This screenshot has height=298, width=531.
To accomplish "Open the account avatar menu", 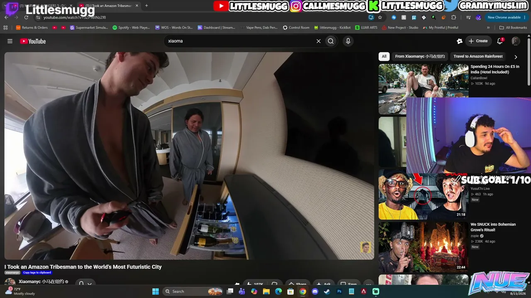I will point(516,41).
